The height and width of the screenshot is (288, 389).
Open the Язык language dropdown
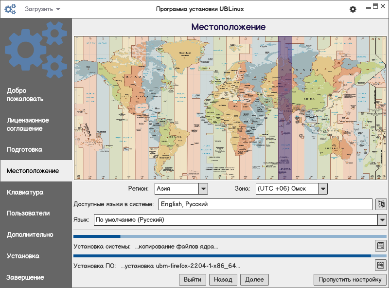click(x=382, y=220)
